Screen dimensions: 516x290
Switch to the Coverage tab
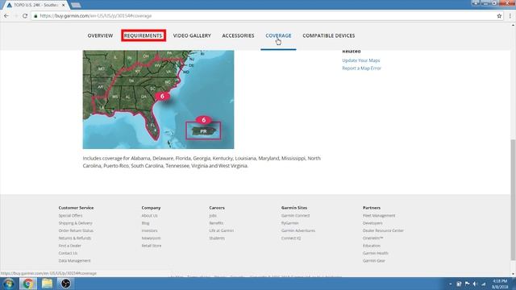click(x=278, y=35)
